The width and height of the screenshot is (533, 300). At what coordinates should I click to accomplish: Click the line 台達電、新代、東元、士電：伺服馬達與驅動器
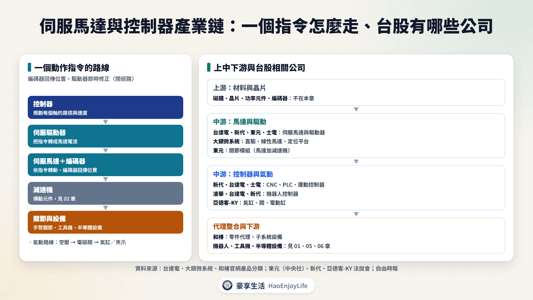pyautogui.click(x=269, y=132)
